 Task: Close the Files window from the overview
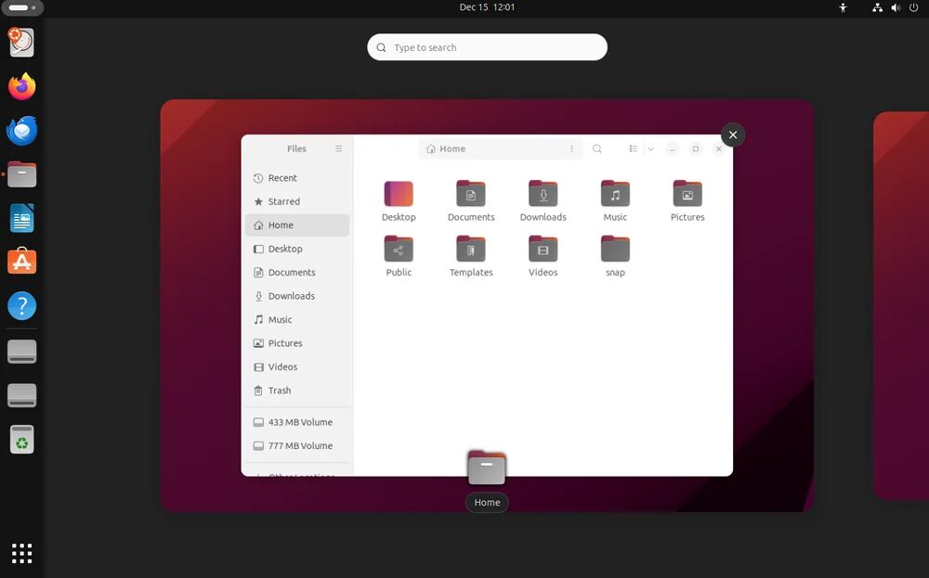pos(733,135)
